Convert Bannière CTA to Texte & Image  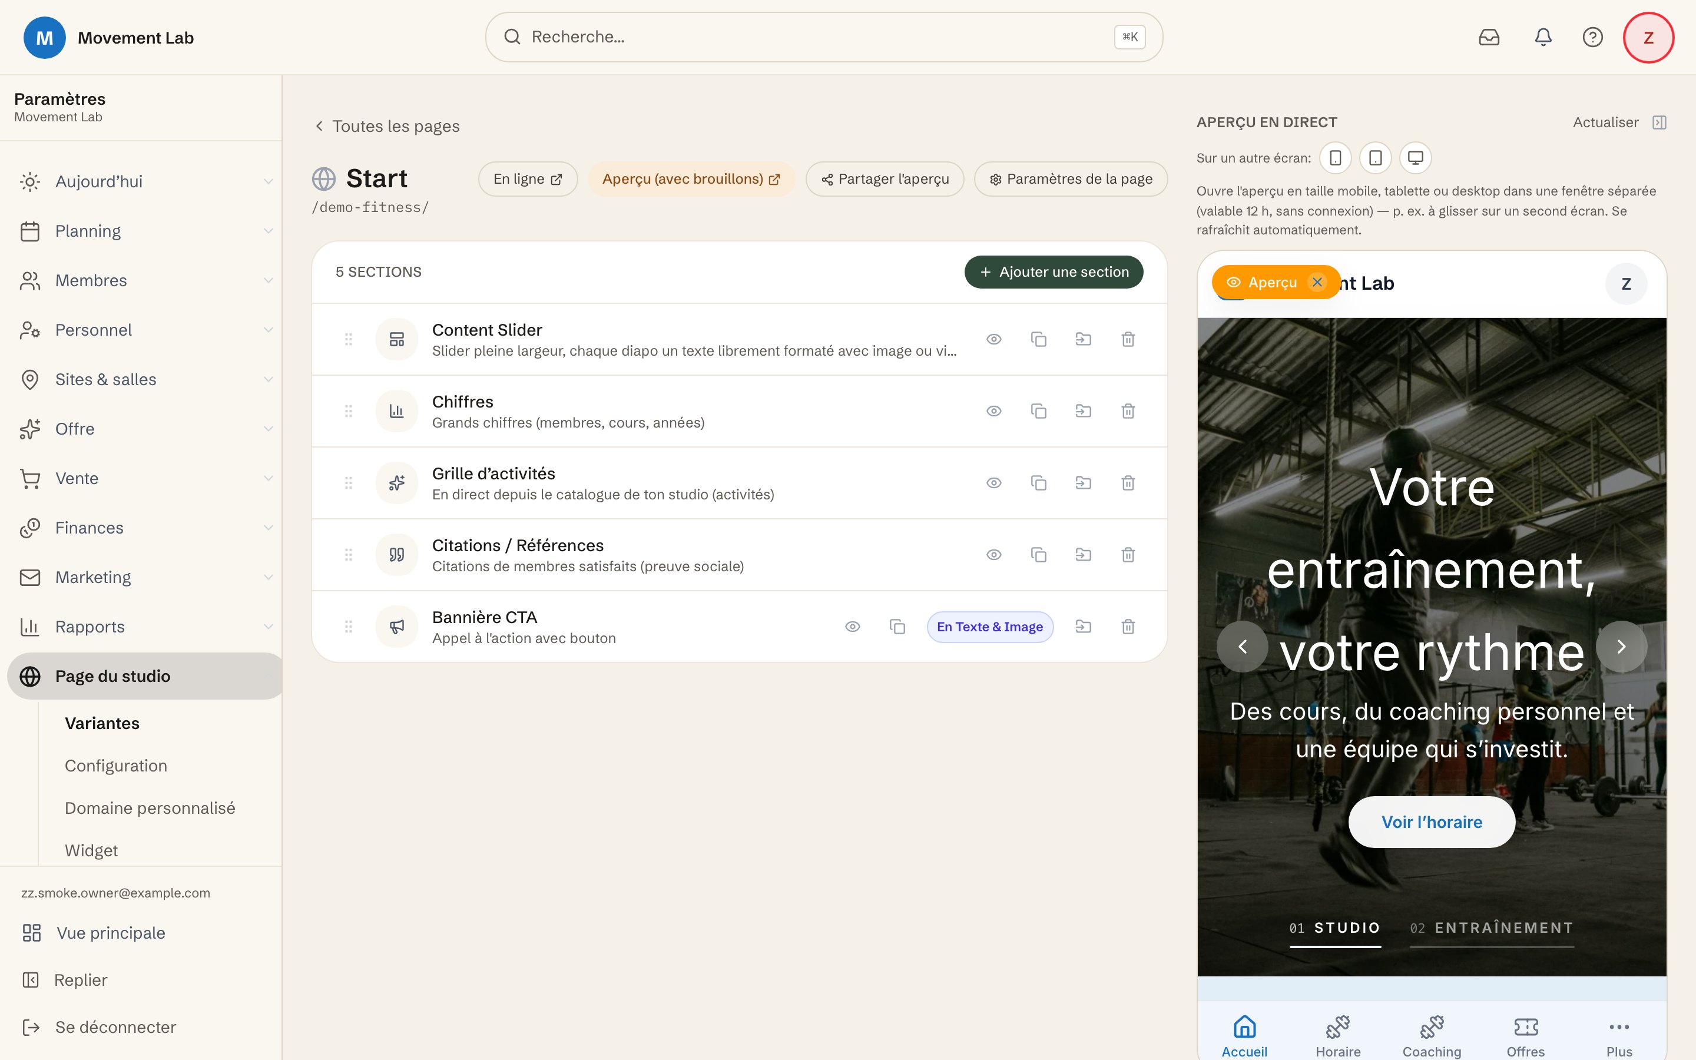coord(989,627)
